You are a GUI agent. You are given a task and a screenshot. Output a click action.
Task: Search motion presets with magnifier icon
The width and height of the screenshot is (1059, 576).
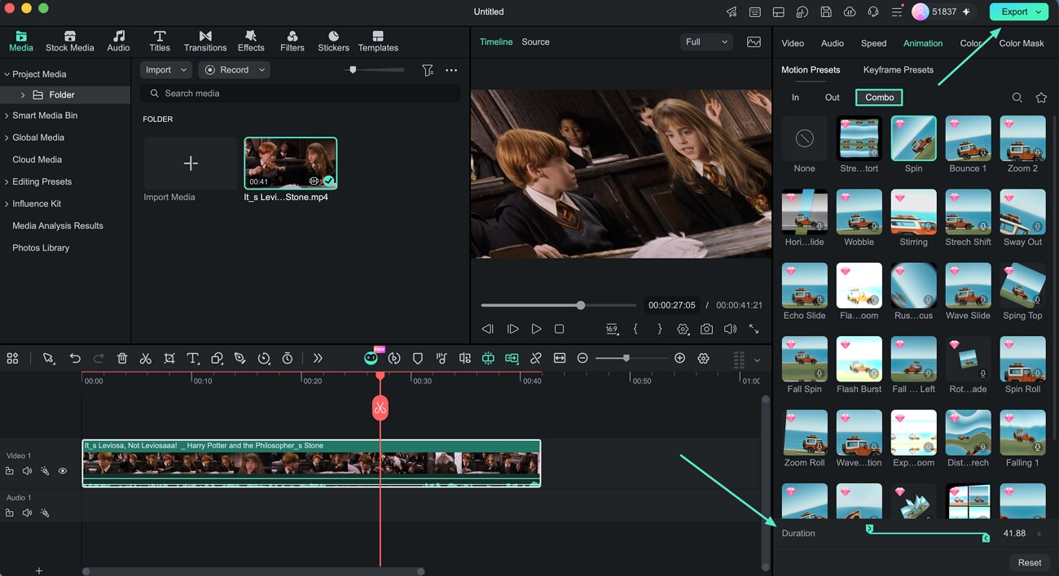pos(1017,98)
